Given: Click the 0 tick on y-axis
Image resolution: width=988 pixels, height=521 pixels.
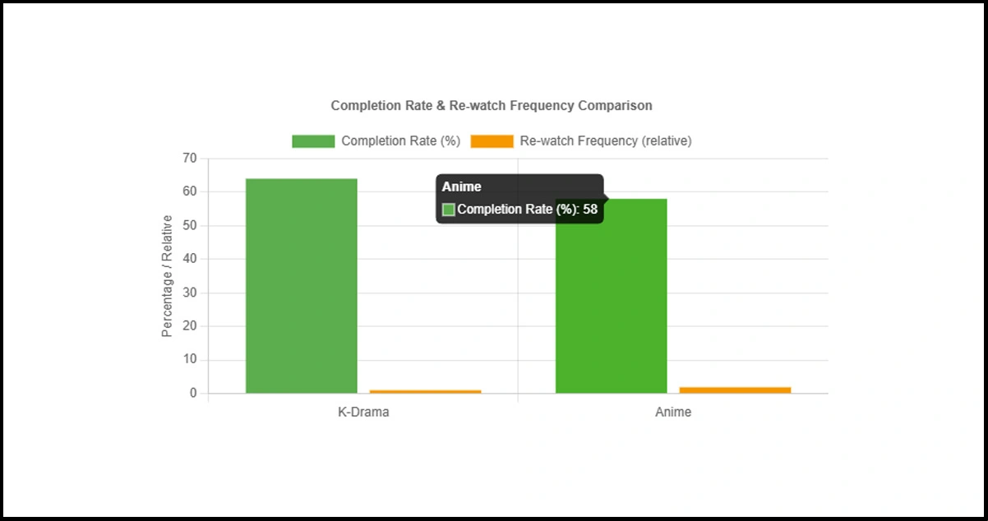Looking at the screenshot, I should click(x=193, y=394).
